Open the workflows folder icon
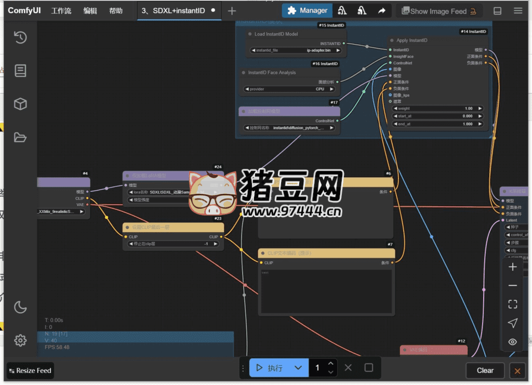Image resolution: width=532 pixels, height=385 pixels. click(20, 137)
